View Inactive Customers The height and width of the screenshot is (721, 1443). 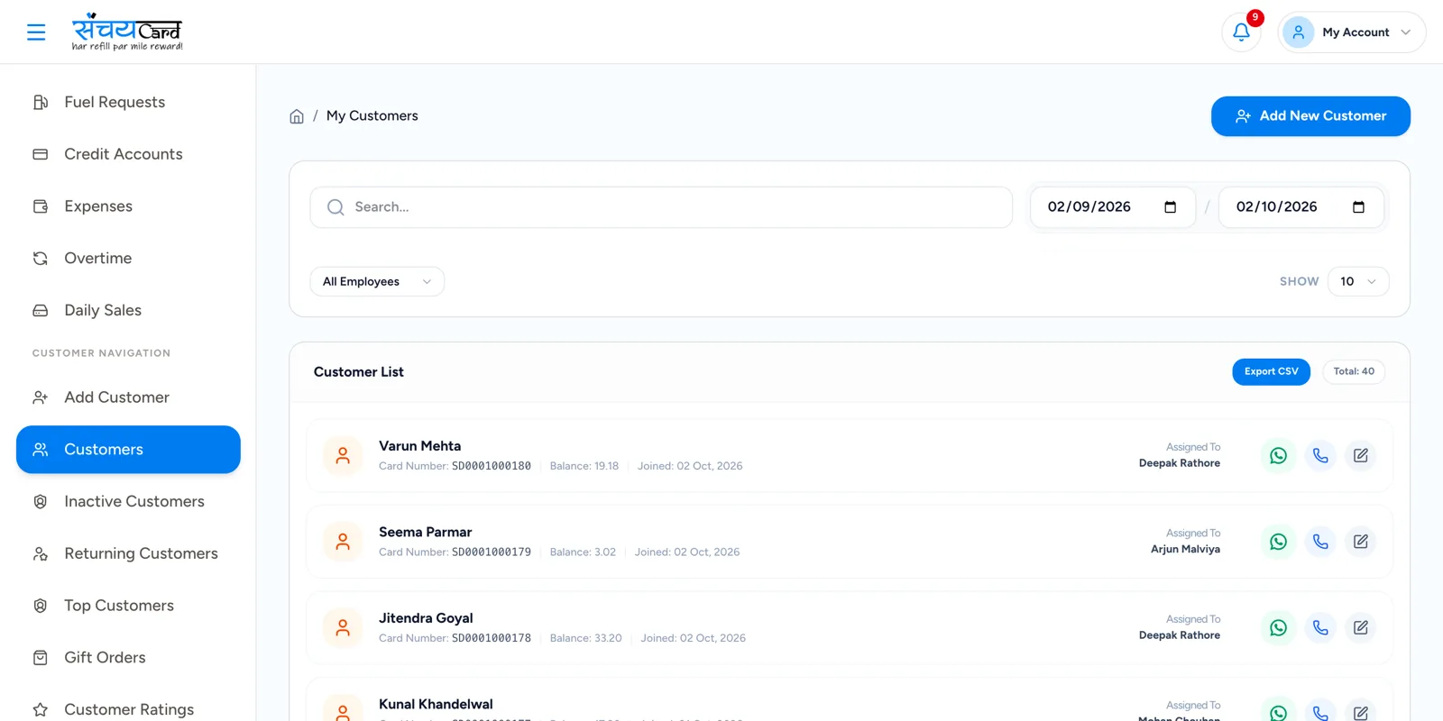click(128, 501)
